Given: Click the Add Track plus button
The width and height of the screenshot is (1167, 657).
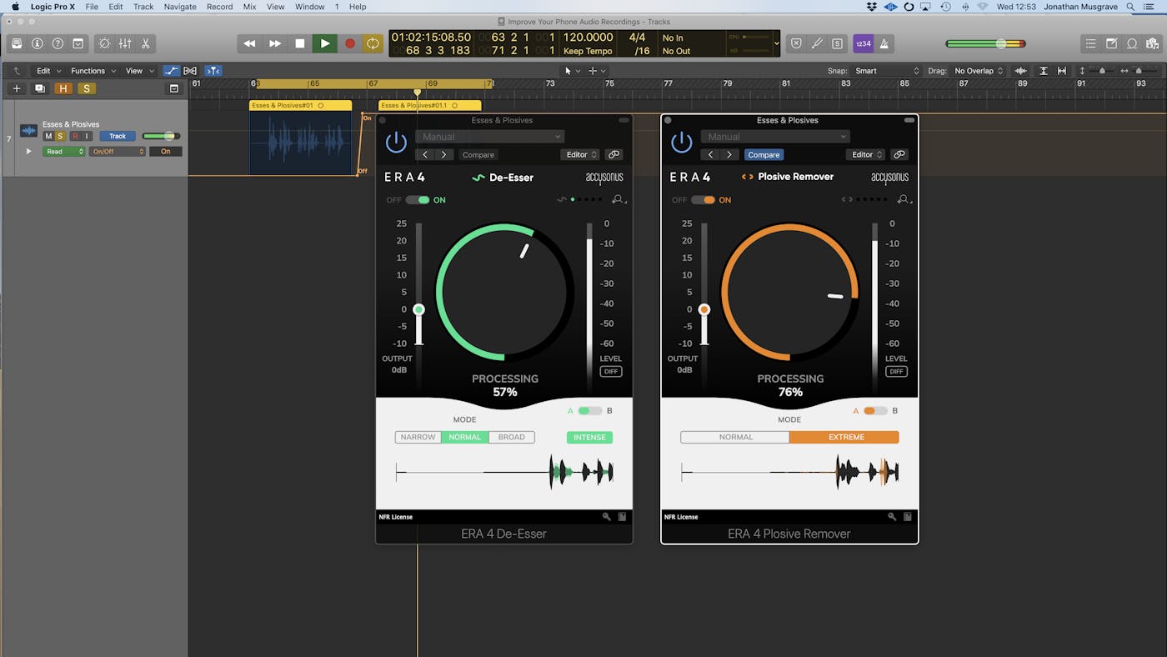Looking at the screenshot, I should pos(16,88).
